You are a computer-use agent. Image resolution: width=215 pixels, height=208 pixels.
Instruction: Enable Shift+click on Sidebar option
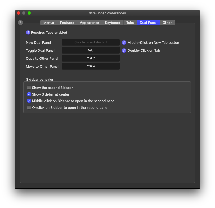click(29, 107)
